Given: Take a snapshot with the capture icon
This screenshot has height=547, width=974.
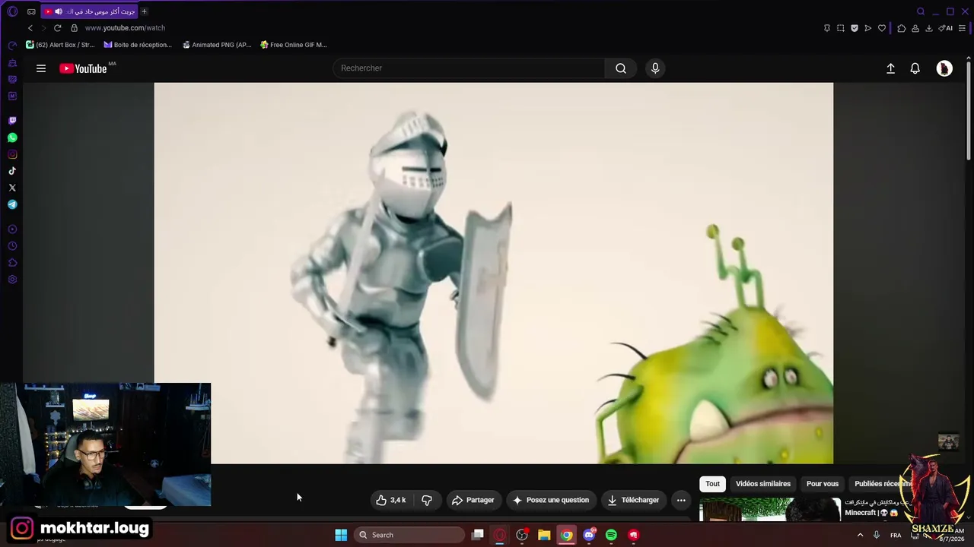Looking at the screenshot, I should point(841,28).
